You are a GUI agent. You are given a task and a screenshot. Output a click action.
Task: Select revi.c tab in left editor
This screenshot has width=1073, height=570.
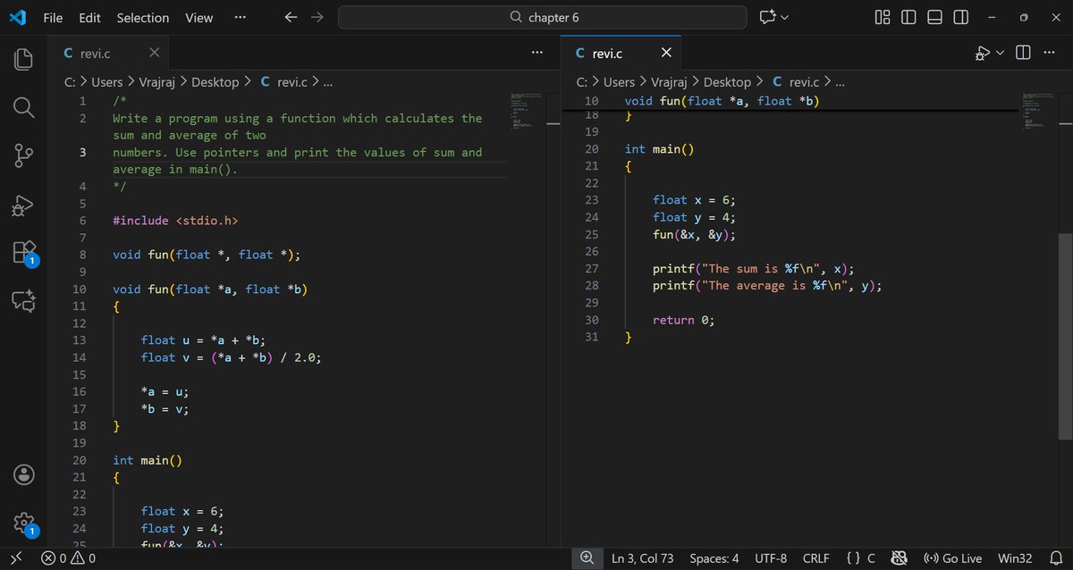click(109, 54)
